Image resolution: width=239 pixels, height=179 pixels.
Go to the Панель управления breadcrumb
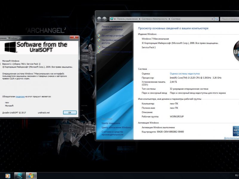(127, 19)
